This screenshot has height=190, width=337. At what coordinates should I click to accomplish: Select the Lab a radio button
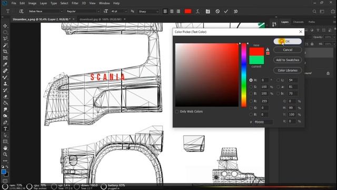click(279, 87)
